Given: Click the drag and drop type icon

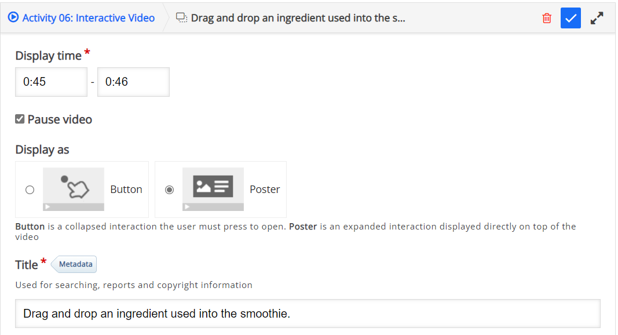Looking at the screenshot, I should pos(181,18).
